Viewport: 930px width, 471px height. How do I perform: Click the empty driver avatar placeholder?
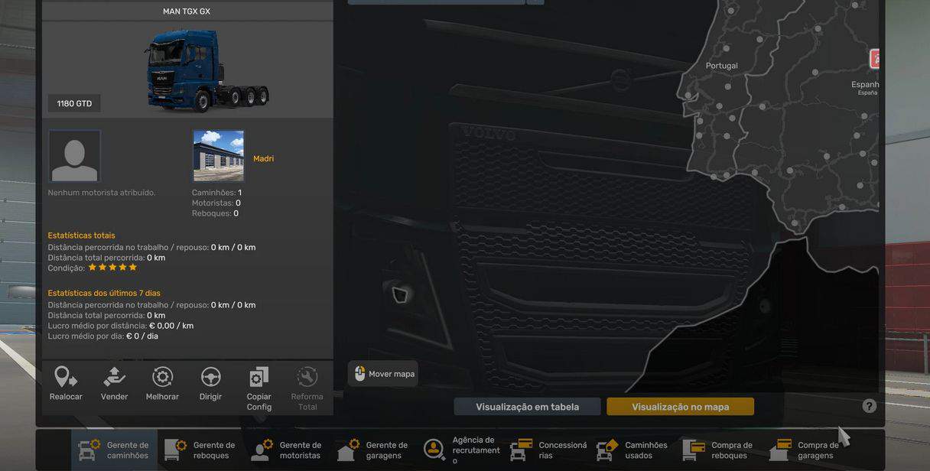(x=74, y=156)
